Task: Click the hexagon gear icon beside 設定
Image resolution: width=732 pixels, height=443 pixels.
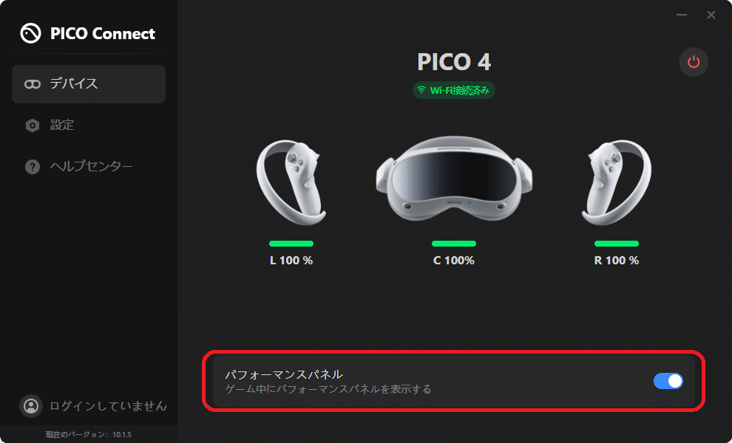Action: 33,126
